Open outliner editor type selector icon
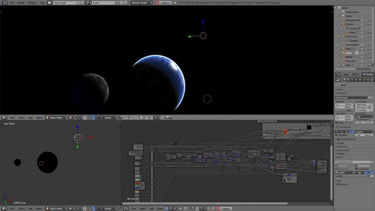The image size is (375, 211). pos(338,74)
